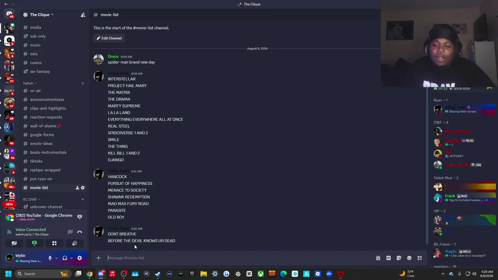Mute the microphone in user panel
Image resolution: width=498 pixels, height=280 pixels.
tap(50, 258)
